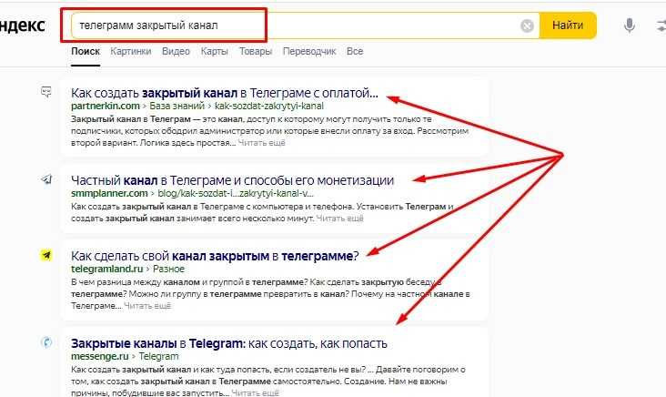Viewport: 666px width, 397px height.
Task: Click smmplanner blog path breadcrumb
Action: tap(236, 193)
